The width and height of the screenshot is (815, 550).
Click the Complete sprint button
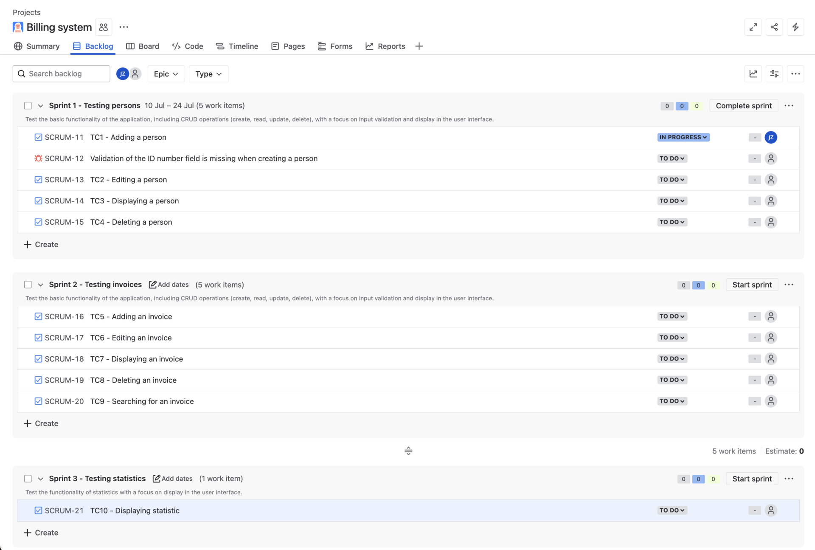pos(743,106)
